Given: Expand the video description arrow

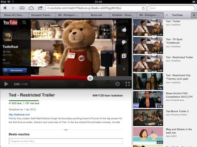Looking at the screenshot, I should [66, 130].
